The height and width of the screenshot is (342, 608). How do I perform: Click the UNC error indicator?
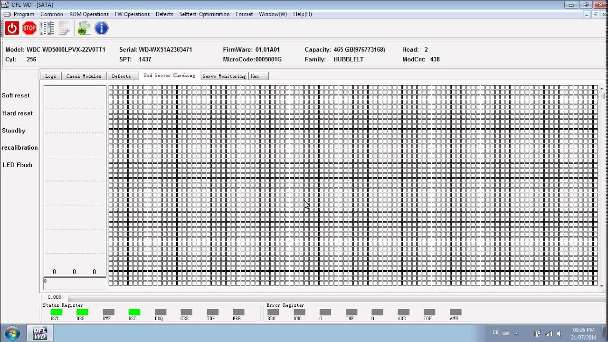point(299,312)
